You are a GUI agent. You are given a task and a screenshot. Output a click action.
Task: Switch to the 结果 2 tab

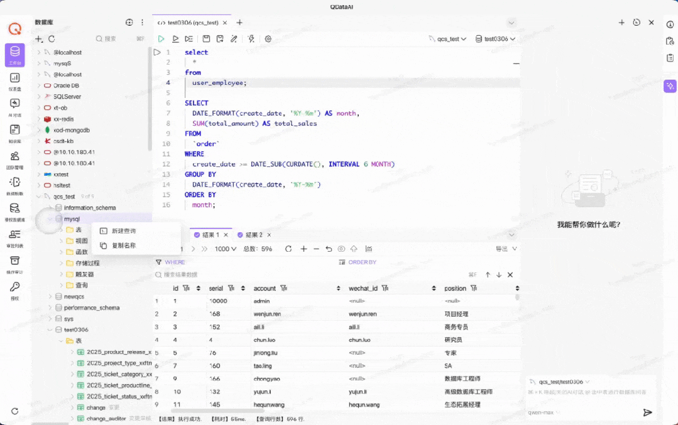point(254,235)
